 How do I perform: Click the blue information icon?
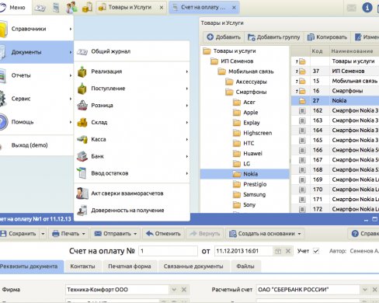click(367, 8)
